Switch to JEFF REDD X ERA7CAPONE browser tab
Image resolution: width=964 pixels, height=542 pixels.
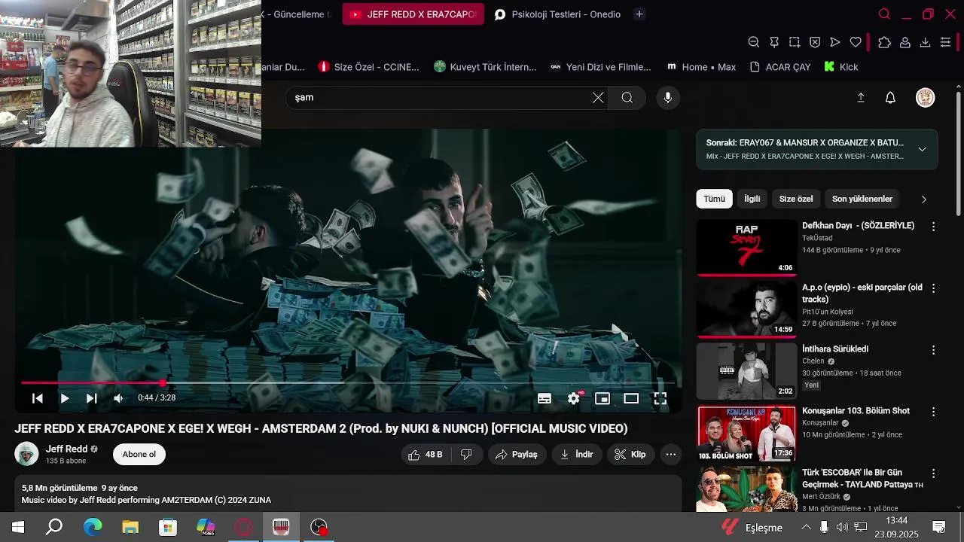tap(413, 14)
